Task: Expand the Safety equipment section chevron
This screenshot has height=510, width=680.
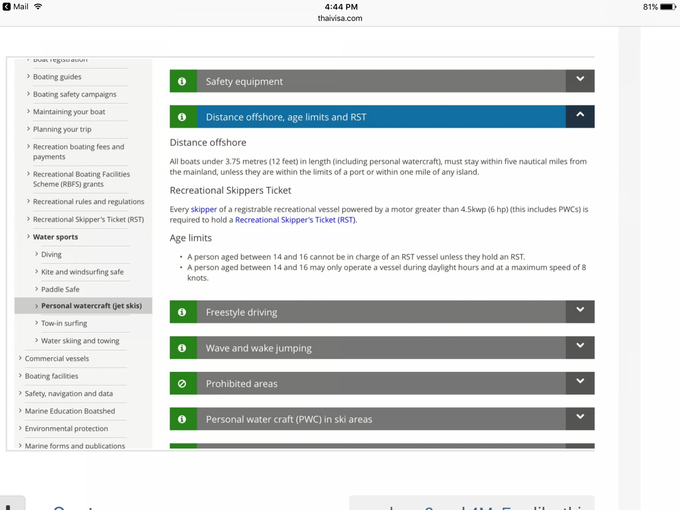Action: (x=580, y=79)
